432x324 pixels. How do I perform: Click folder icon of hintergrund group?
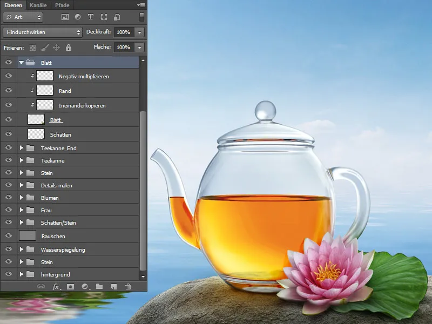[x=30, y=274]
